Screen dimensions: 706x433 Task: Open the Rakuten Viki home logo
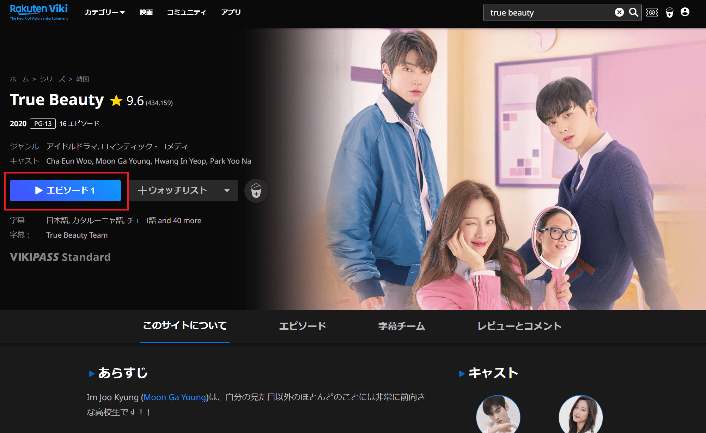(x=39, y=12)
